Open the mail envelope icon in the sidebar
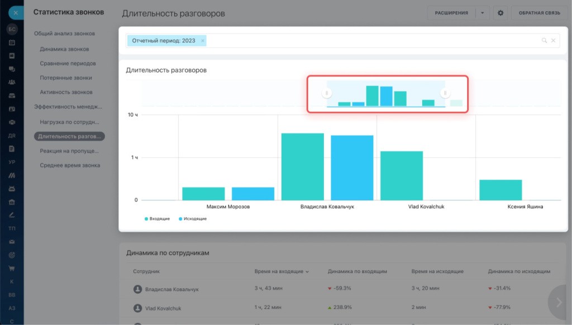The image size is (572, 325). (x=12, y=241)
